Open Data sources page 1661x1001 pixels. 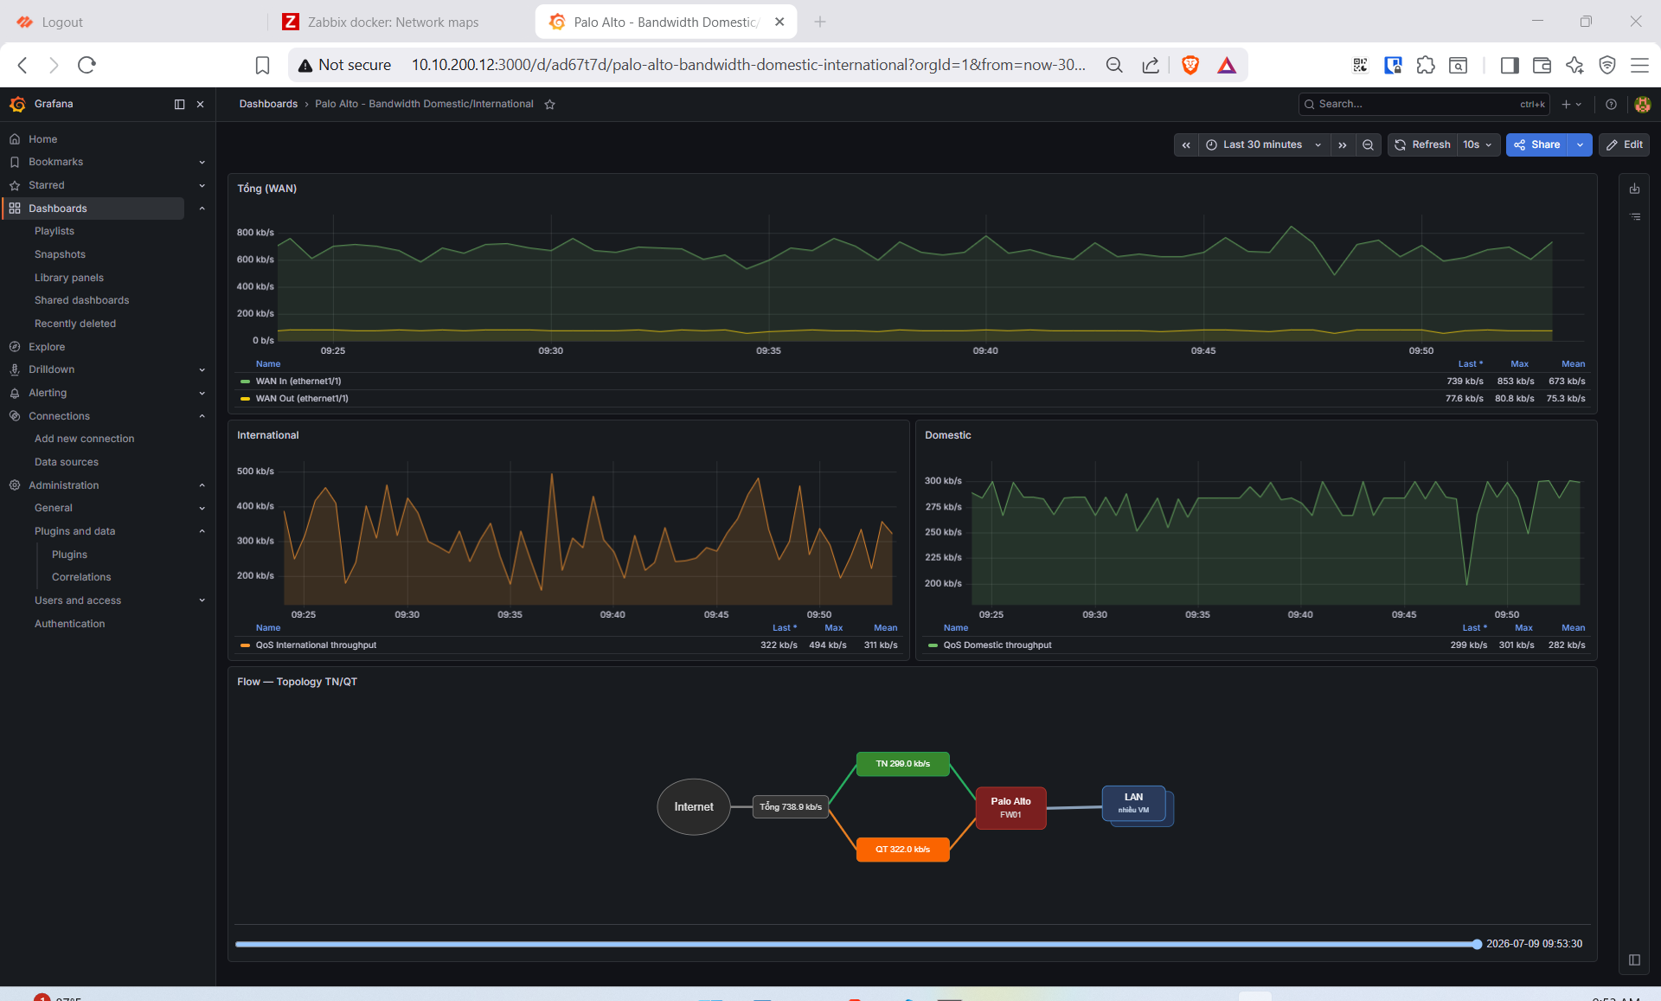coord(67,462)
